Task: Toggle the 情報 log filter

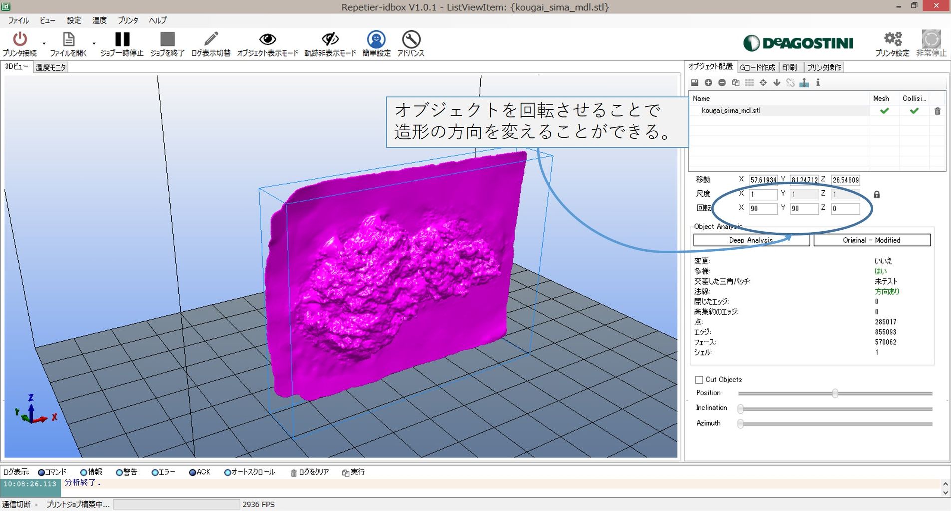Action: [91, 472]
